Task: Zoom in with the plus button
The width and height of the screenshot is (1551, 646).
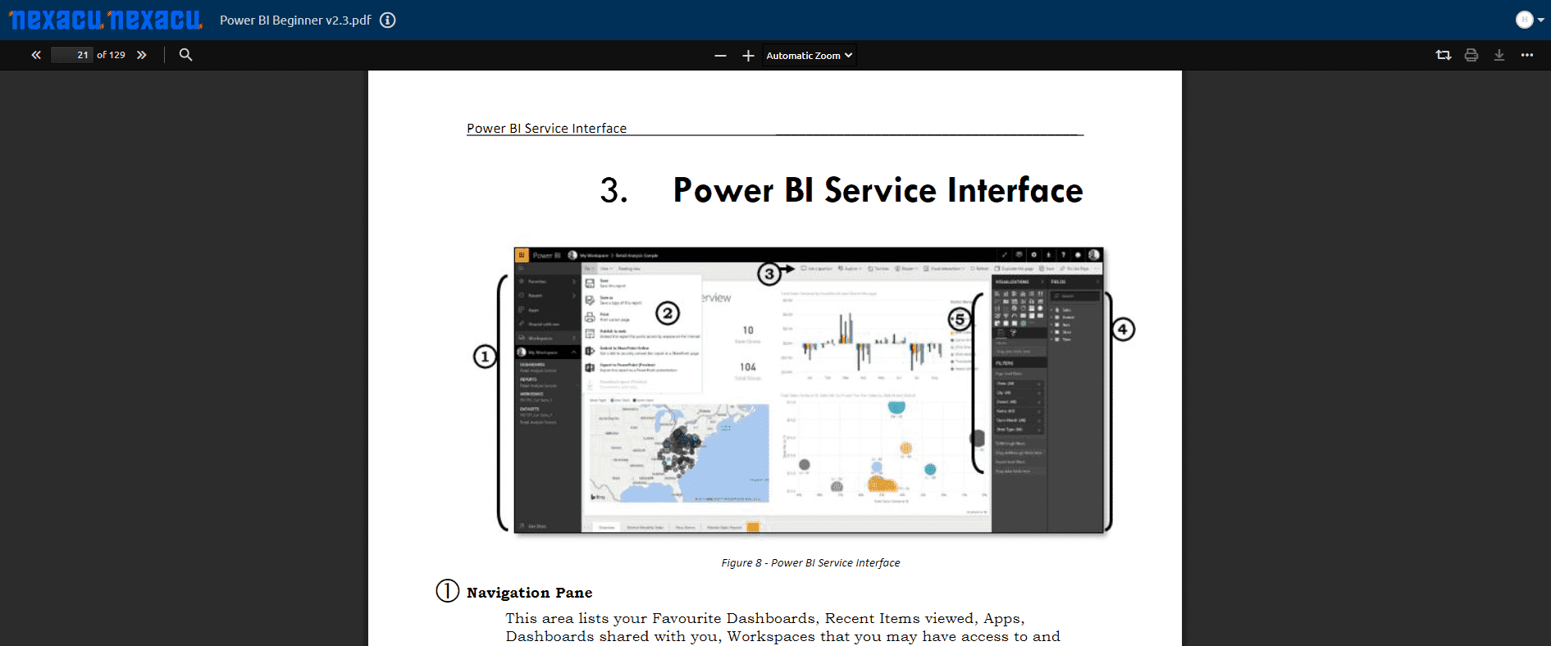Action: (x=748, y=56)
